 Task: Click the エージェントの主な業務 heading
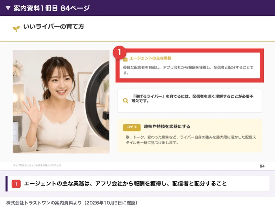[150, 58]
